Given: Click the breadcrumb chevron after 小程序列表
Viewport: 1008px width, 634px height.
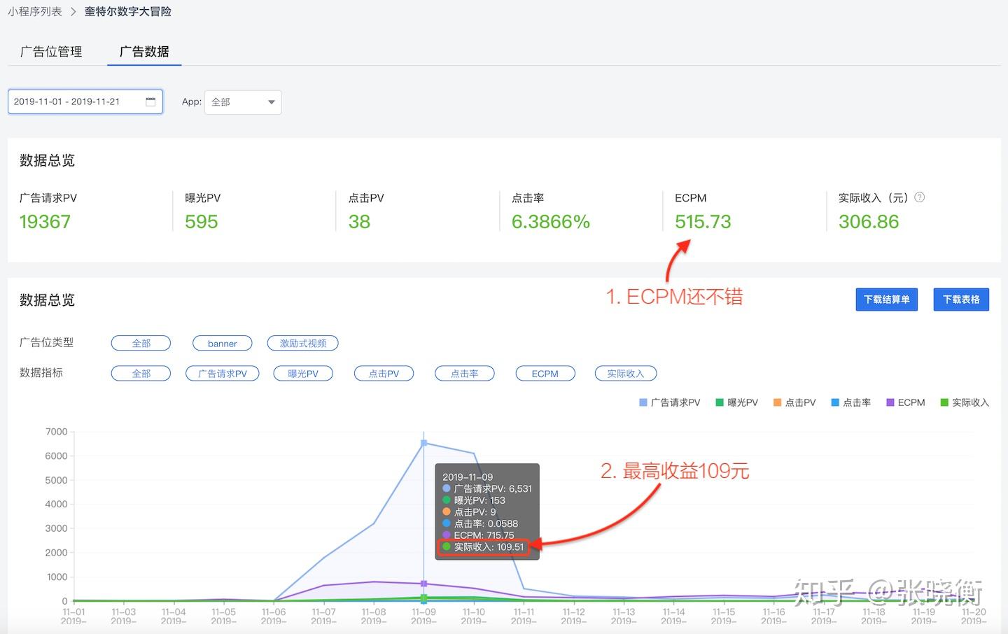Looking at the screenshot, I should coord(73,12).
